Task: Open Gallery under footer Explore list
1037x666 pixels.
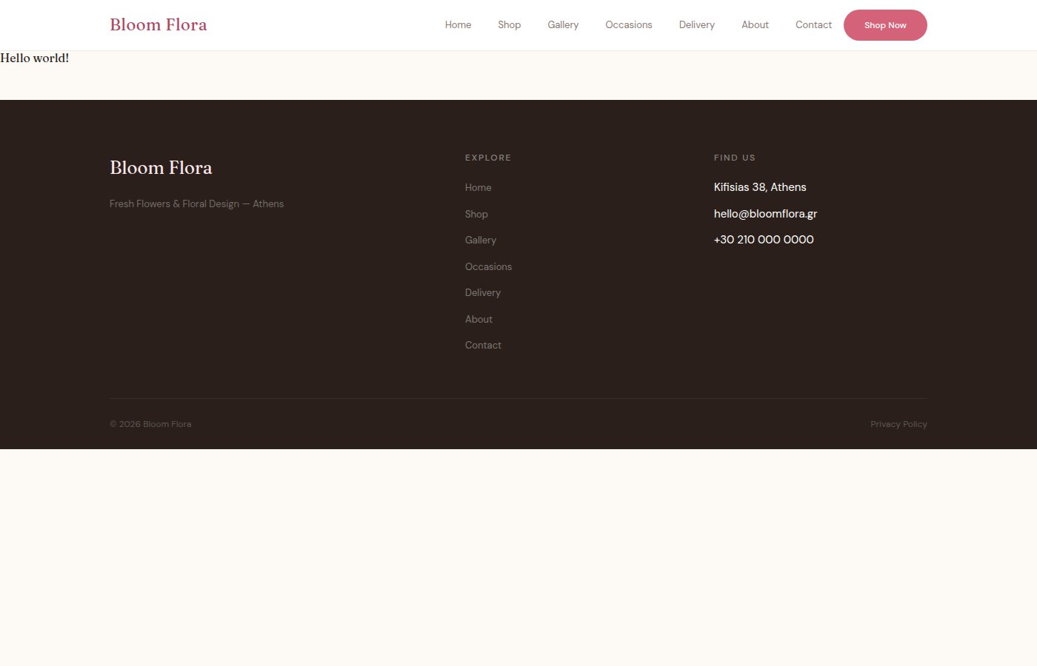Action: pyautogui.click(x=480, y=240)
